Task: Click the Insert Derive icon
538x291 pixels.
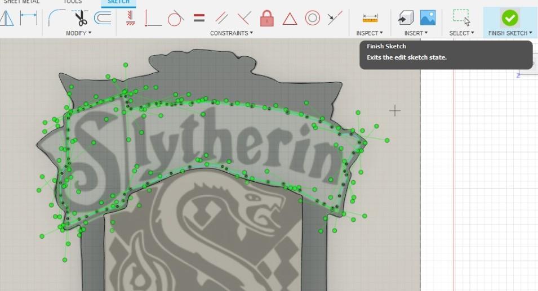Action: tap(406, 18)
